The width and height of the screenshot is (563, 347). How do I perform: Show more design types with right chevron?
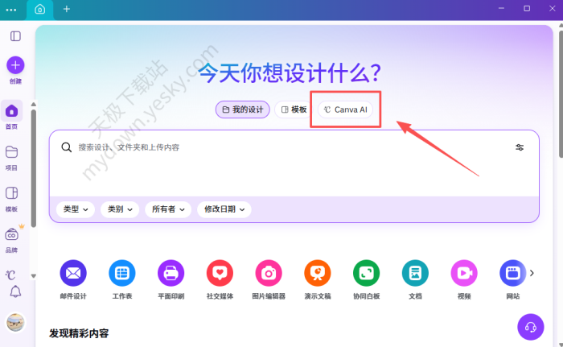(x=532, y=273)
